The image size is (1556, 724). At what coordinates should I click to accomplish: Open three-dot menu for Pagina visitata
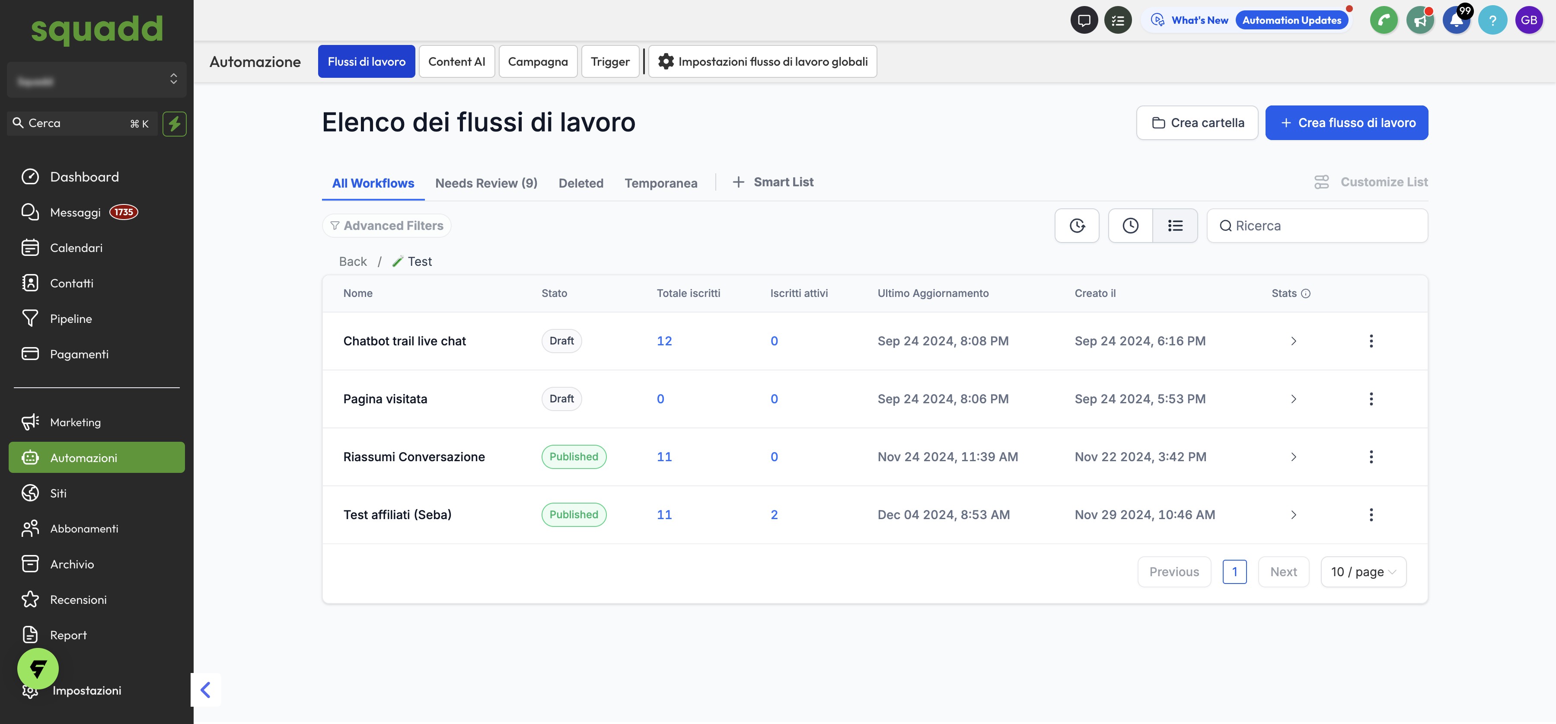[1371, 399]
